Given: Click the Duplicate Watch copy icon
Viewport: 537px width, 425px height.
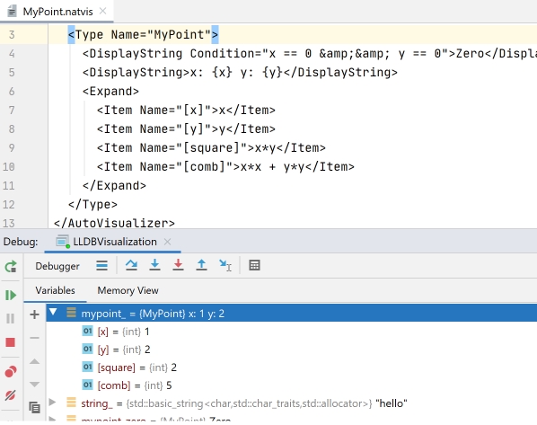Looking at the screenshot, I should 34,408.
